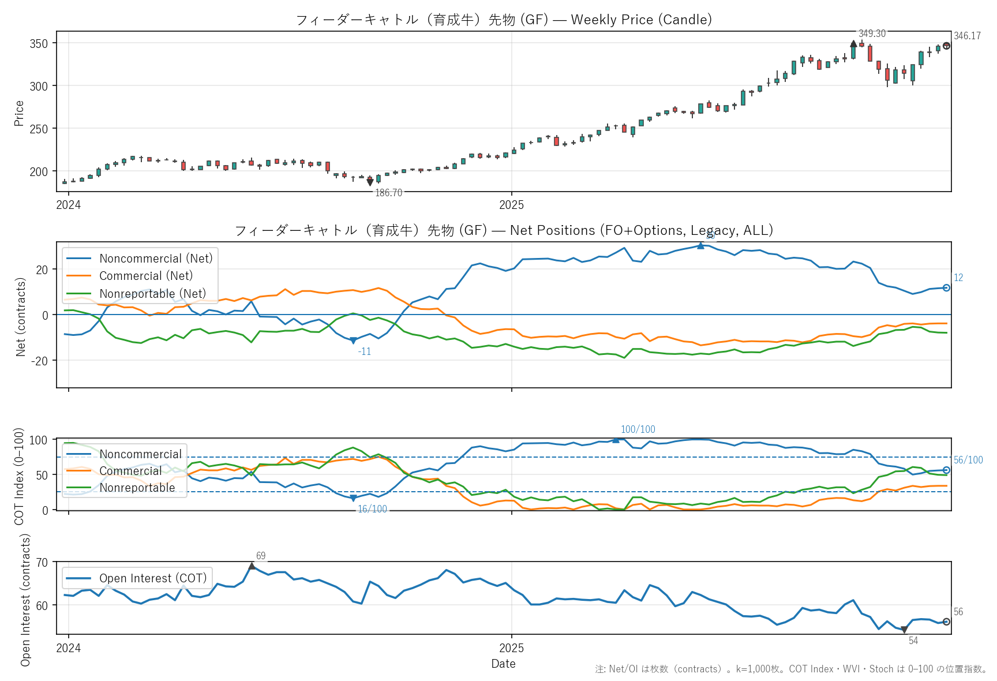997x681 pixels.
Task: Toggle Commercial (Net) legend entry
Action: tap(146, 276)
